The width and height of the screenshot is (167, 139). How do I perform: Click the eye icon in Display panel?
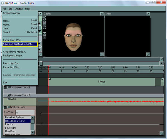(45, 37)
